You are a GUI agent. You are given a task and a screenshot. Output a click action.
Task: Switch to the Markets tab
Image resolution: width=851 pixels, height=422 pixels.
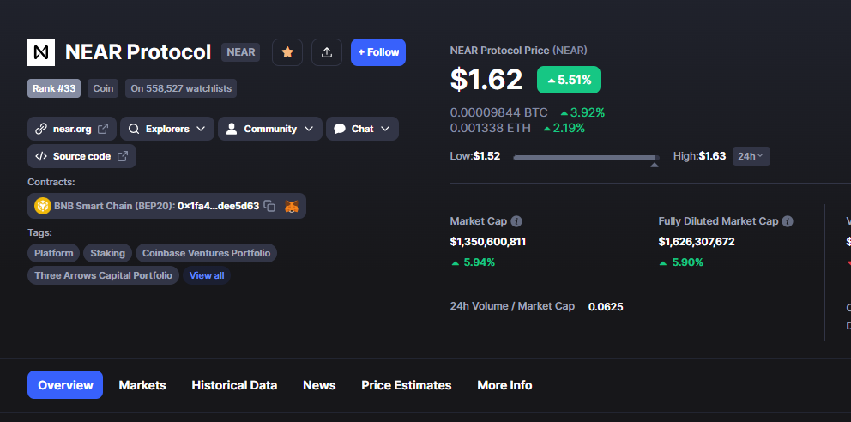142,385
